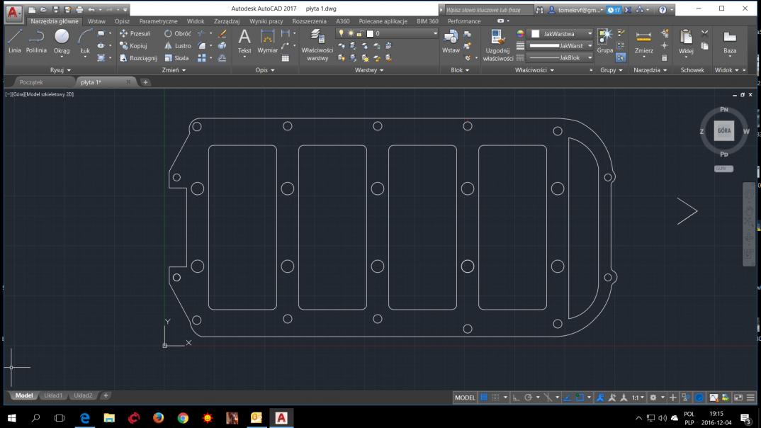Toggle the drawing grid display in status bar
This screenshot has height=428, width=761.
tap(484, 398)
